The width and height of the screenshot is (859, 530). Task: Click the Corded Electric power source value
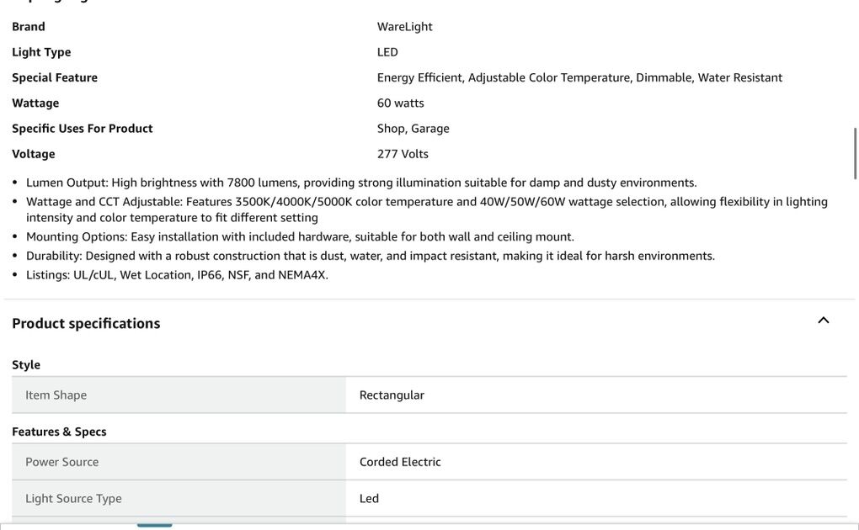[400, 462]
